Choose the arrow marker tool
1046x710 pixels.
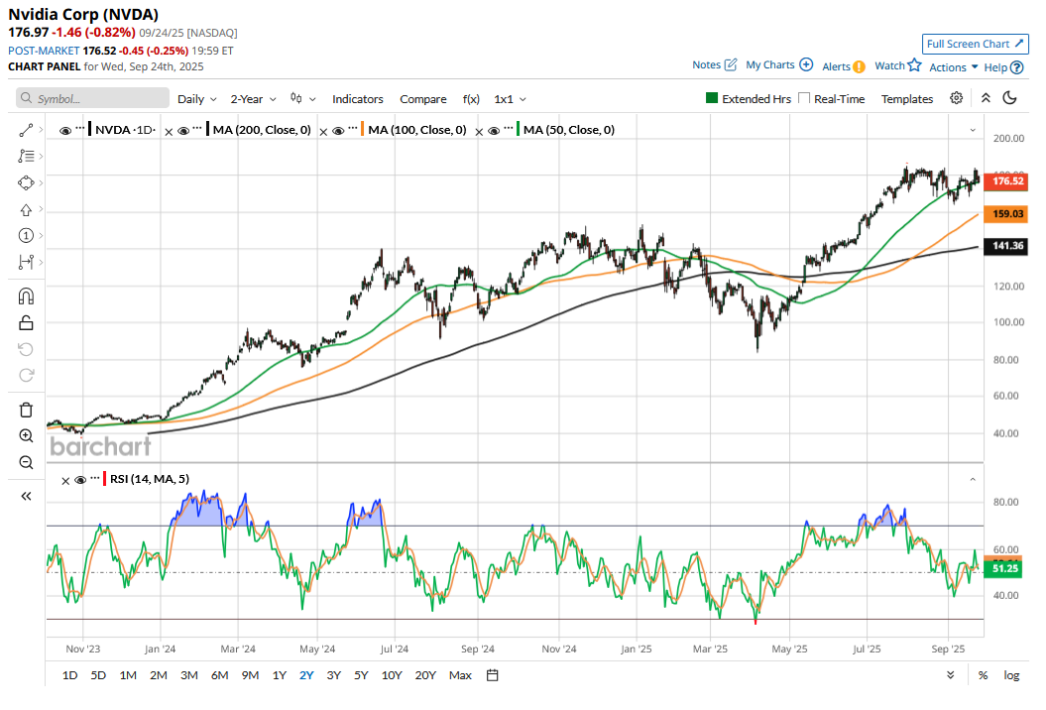[x=26, y=209]
